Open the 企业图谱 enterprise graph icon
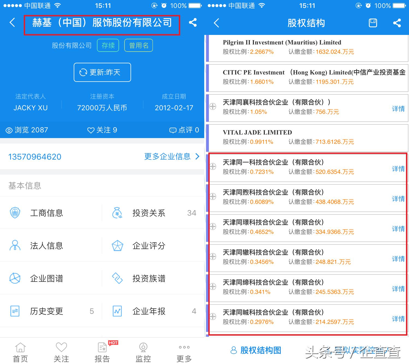409x364 pixels. (15, 278)
